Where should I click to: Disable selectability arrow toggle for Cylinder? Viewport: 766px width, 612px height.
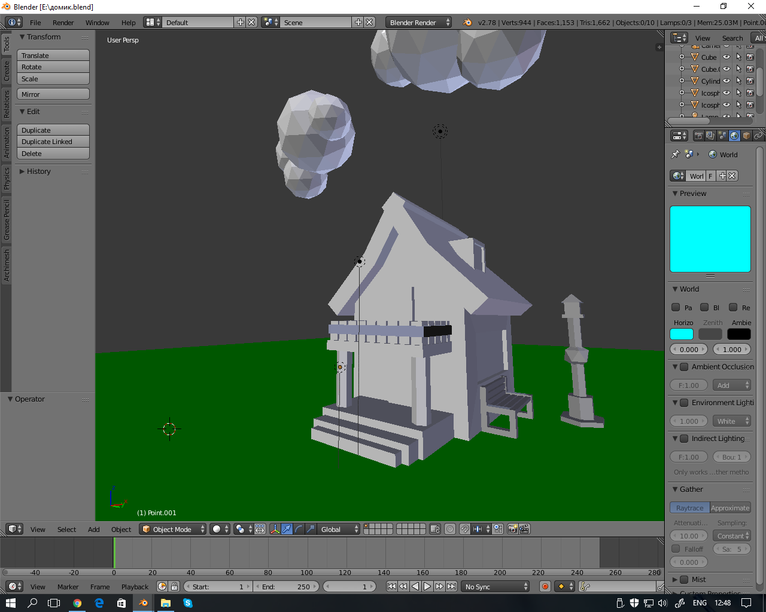pos(738,81)
